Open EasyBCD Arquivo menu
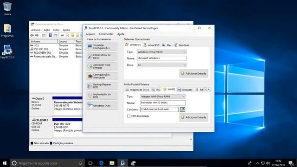297x167 pixels. [90, 34]
